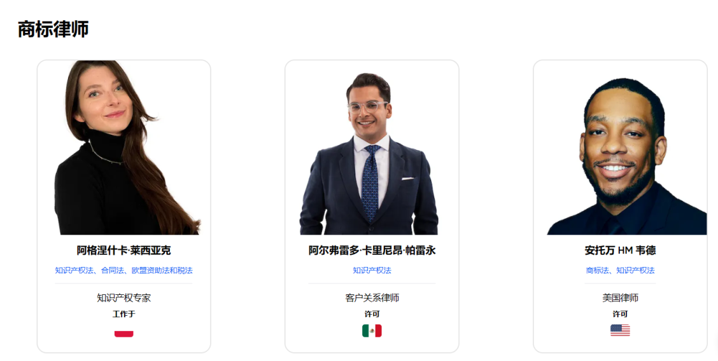Click 知识产权法、合同法、欧盟资助法和税法 link
Image resolution: width=718 pixels, height=361 pixels.
(x=123, y=270)
